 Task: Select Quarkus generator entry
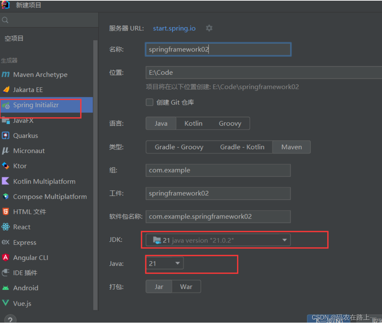click(x=46, y=136)
